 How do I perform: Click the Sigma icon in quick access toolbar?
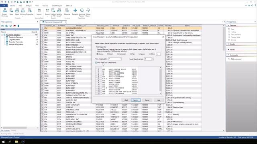(18, 2)
